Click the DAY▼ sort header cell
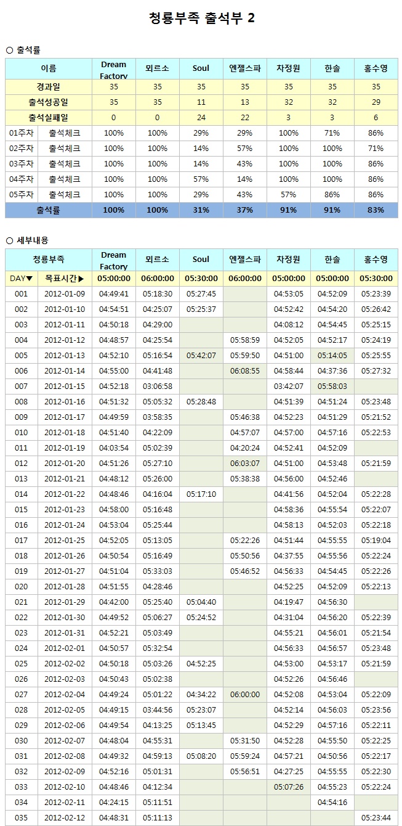Image resolution: width=402 pixels, height=826 pixels. click(22, 279)
